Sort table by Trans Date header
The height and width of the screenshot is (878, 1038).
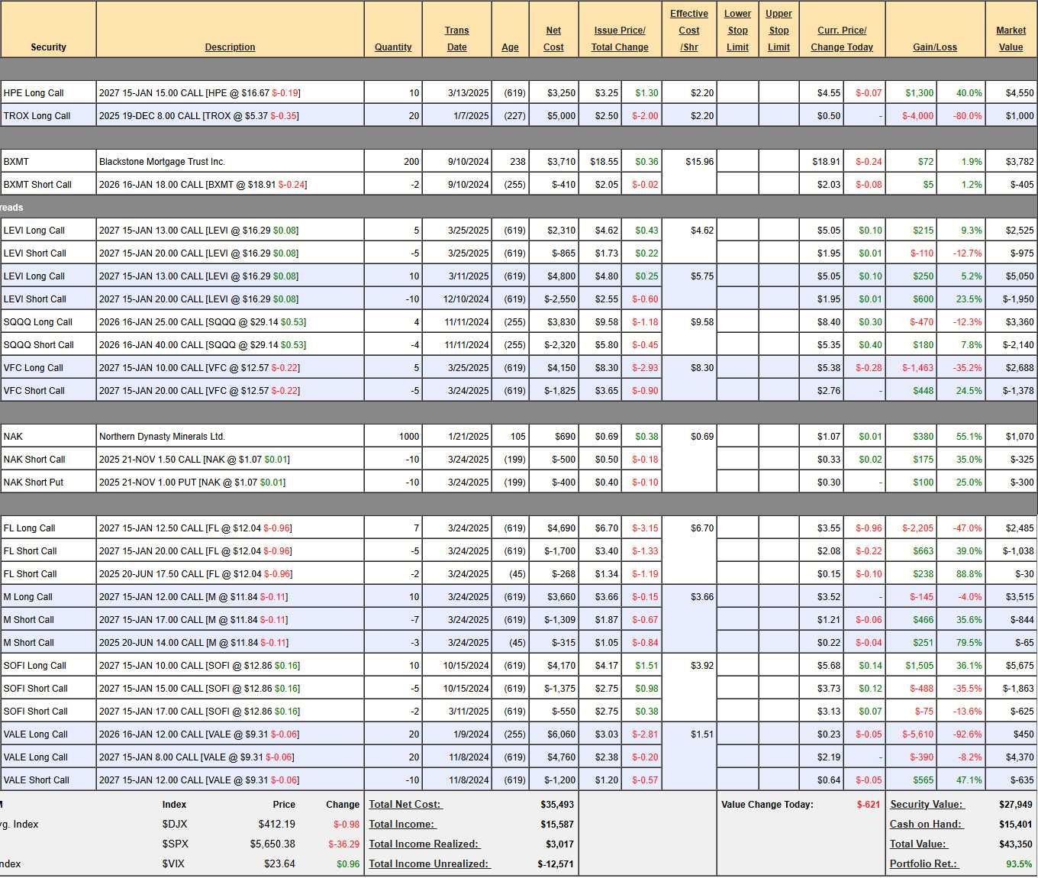(456, 39)
